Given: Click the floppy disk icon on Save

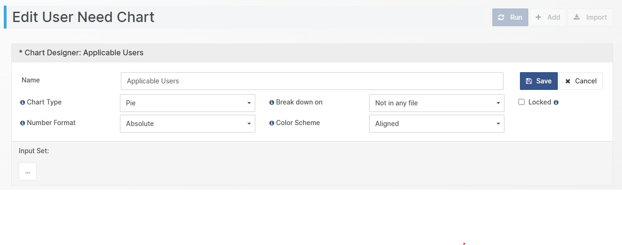Looking at the screenshot, I should [529, 81].
